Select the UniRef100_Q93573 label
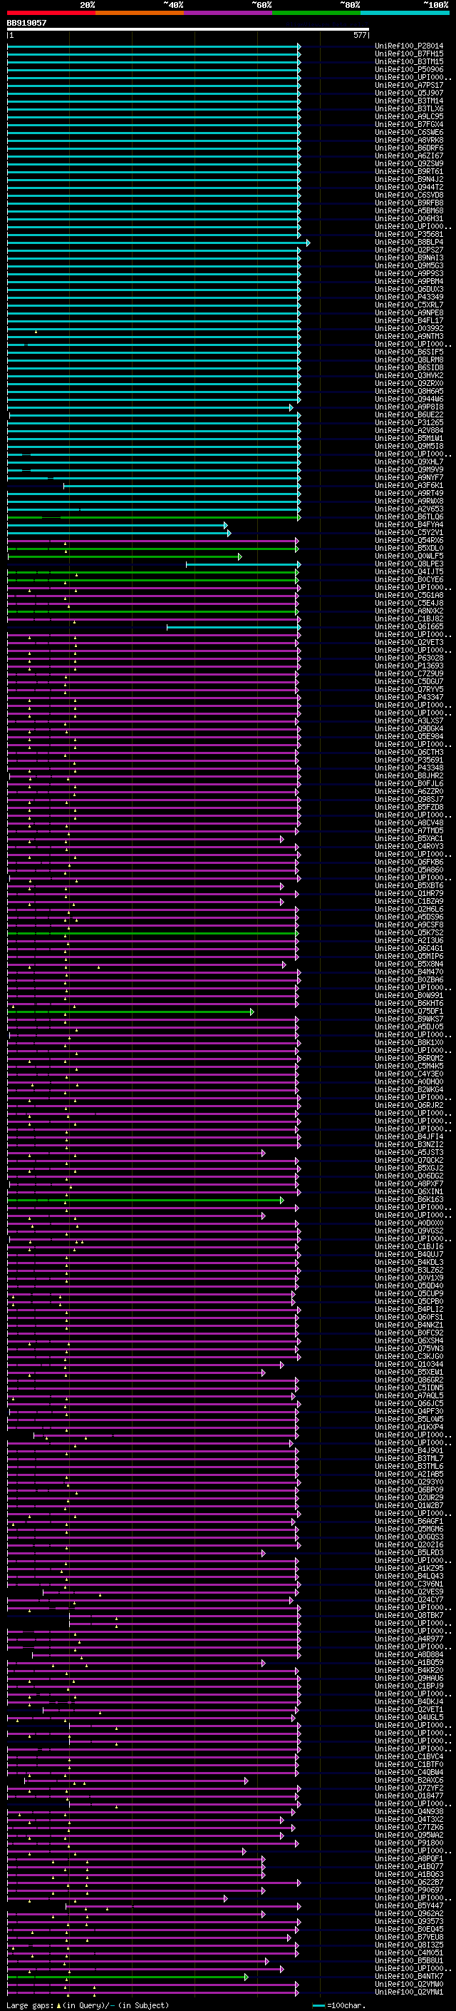Image resolution: width=456 pixels, height=2011 pixels. 409,1922
